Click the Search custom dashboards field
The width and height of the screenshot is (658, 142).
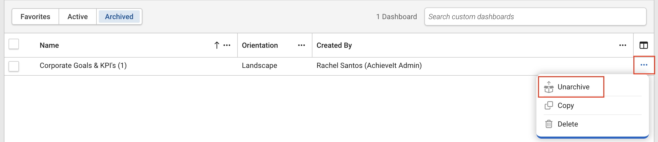click(535, 17)
